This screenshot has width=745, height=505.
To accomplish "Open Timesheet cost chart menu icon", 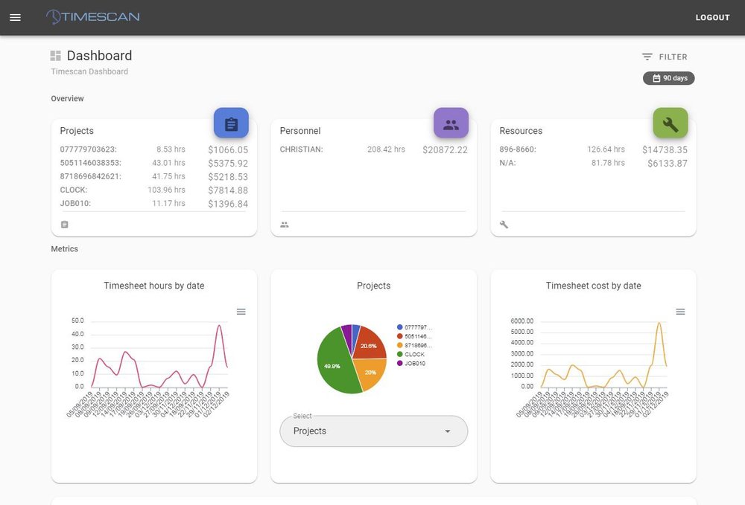I will [x=680, y=312].
